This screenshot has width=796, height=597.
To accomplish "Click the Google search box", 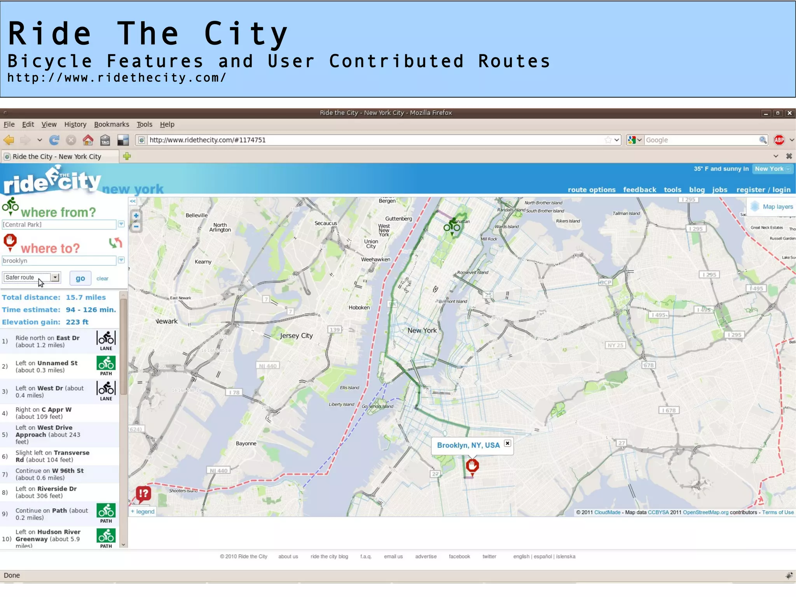I will [x=702, y=140].
